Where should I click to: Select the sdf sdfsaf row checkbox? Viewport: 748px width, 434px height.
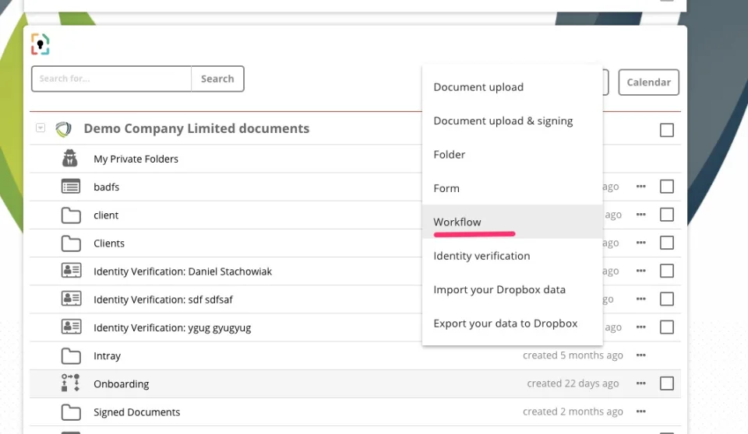click(666, 299)
